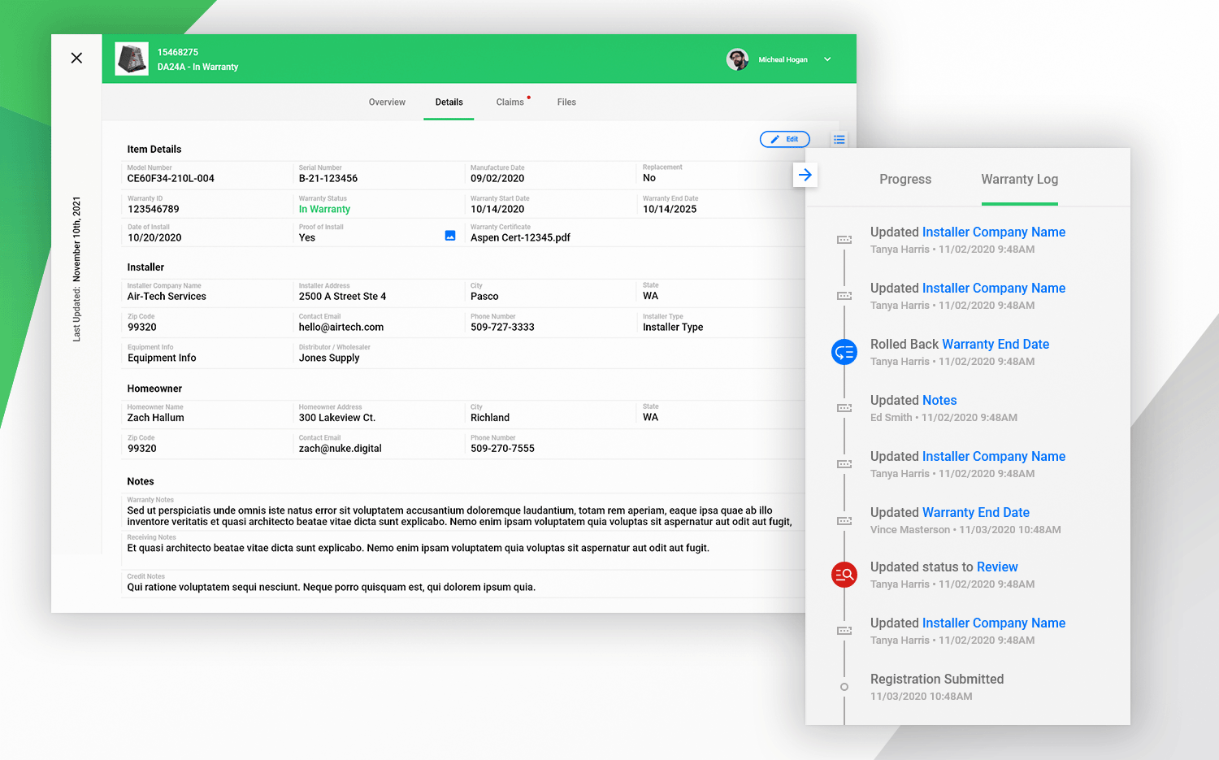Switch to the Overview tab
The height and width of the screenshot is (760, 1219).
tap(387, 102)
